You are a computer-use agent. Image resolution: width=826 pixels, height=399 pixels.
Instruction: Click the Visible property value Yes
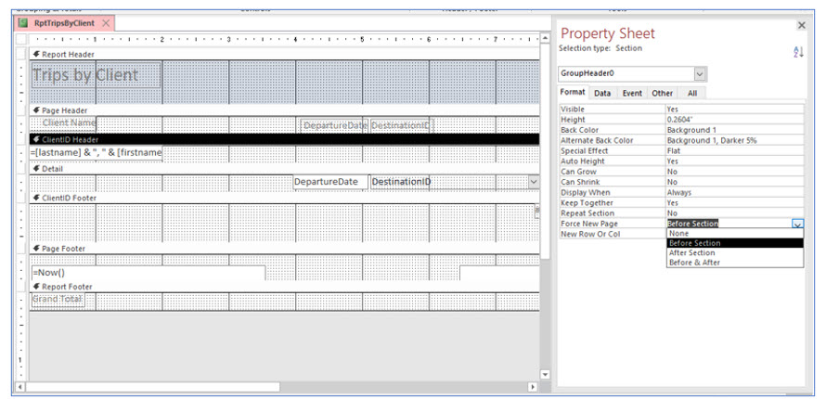pos(735,109)
